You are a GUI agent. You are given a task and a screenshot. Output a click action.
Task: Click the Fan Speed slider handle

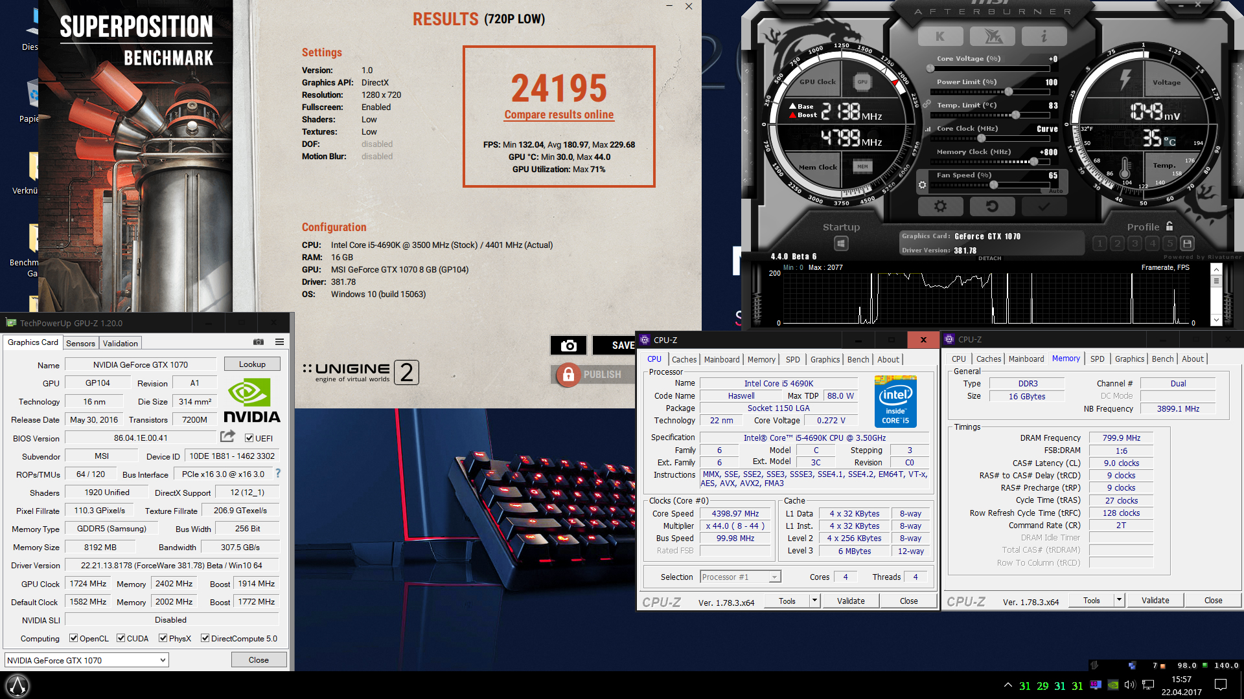(x=994, y=185)
